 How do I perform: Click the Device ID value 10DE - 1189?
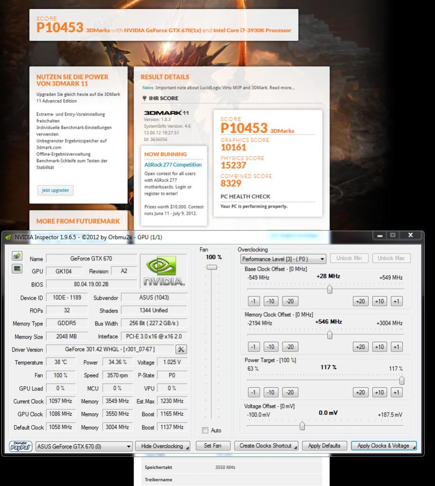point(67,297)
